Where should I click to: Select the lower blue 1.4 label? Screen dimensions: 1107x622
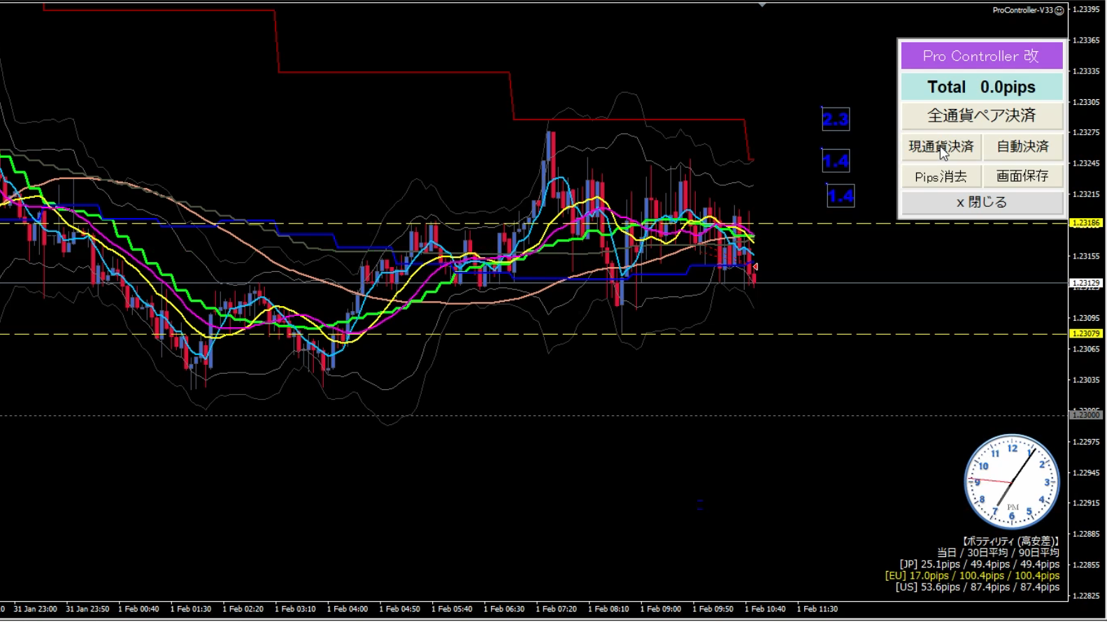click(841, 196)
